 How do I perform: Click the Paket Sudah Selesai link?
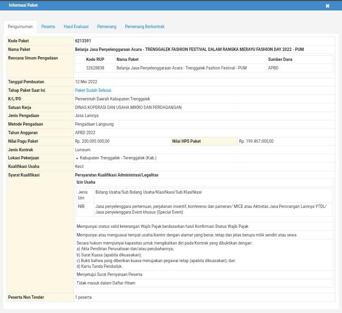coord(93,90)
